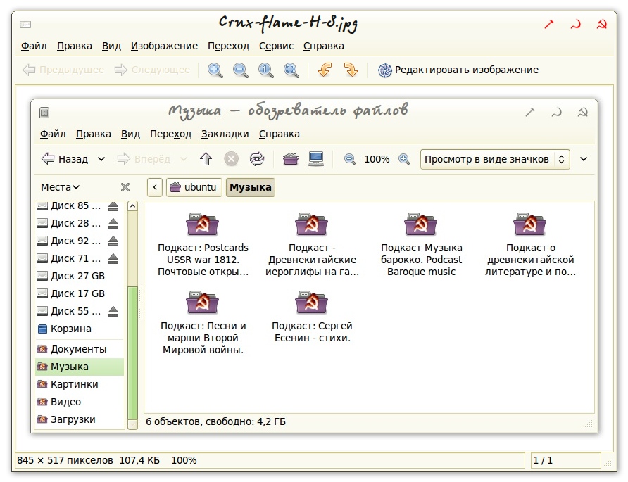Click 100% zoom level in file browser toolbar
The height and width of the screenshot is (482, 628).
[x=377, y=159]
